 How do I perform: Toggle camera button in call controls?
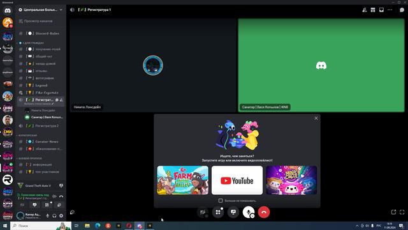coord(203,212)
